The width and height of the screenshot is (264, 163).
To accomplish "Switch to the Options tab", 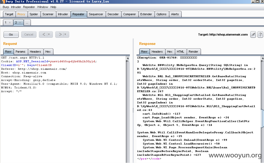I will [162, 14].
